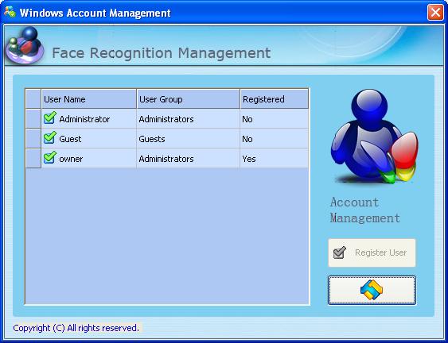Click the row selector for the Administrator row
Screen dimensions: 448x343
click(x=33, y=118)
